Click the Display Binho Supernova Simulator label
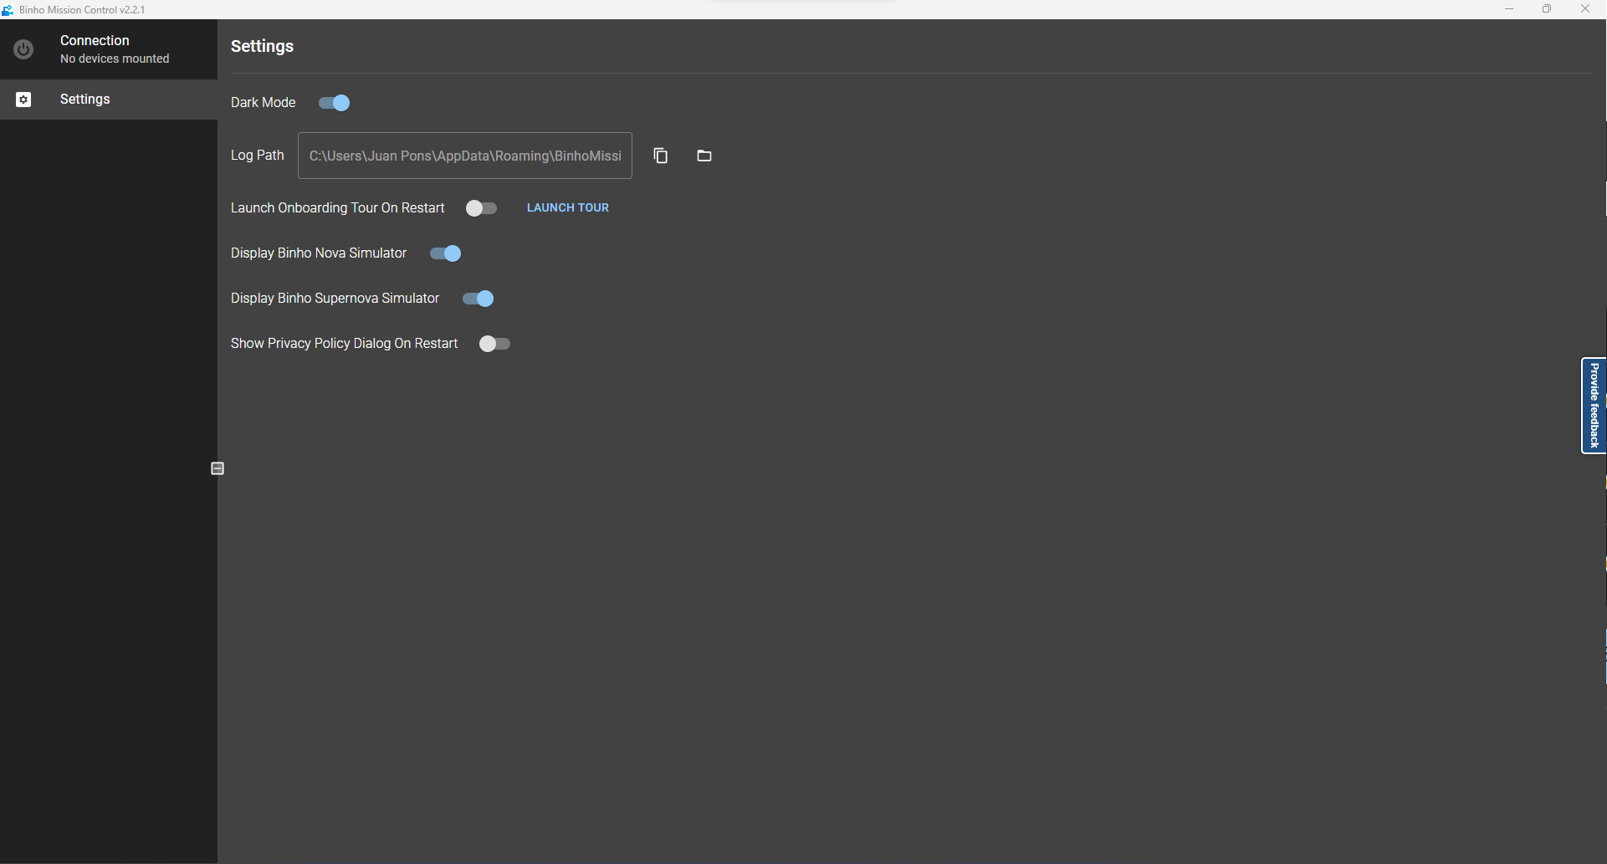Screen dimensions: 1607x864 pyautogui.click(x=335, y=298)
